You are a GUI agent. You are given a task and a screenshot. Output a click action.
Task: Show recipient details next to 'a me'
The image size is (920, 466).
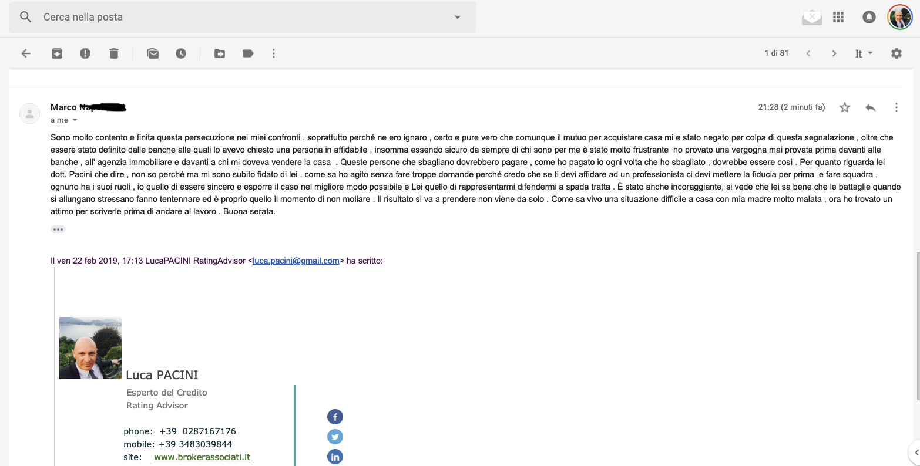point(75,120)
